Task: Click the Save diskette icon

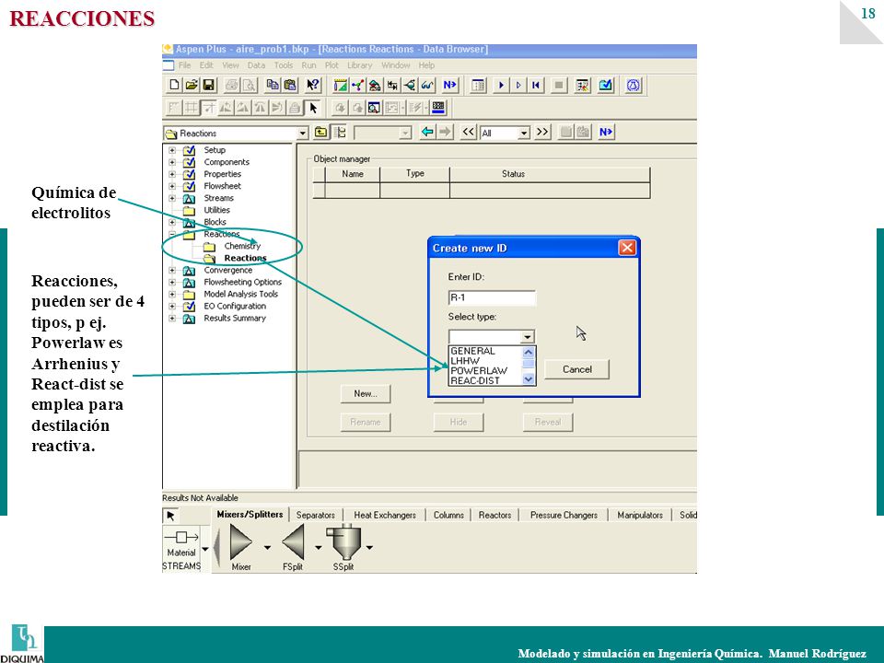Action: 209,85
